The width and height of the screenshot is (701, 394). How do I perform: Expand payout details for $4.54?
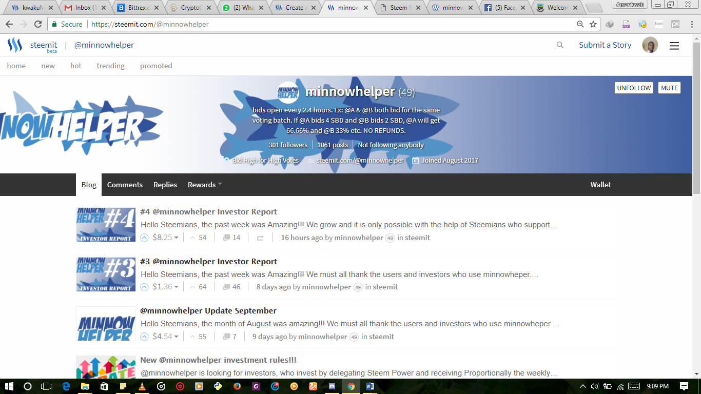[166, 337]
